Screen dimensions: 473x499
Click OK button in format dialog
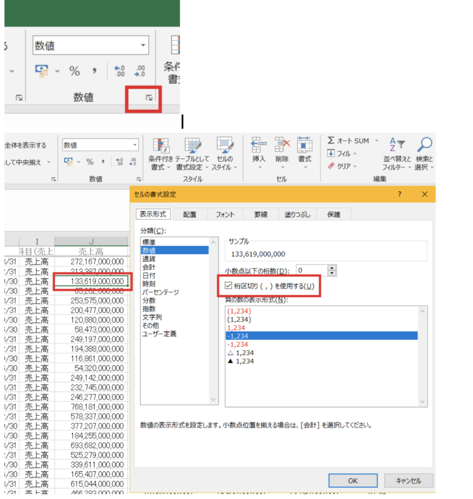click(x=353, y=480)
